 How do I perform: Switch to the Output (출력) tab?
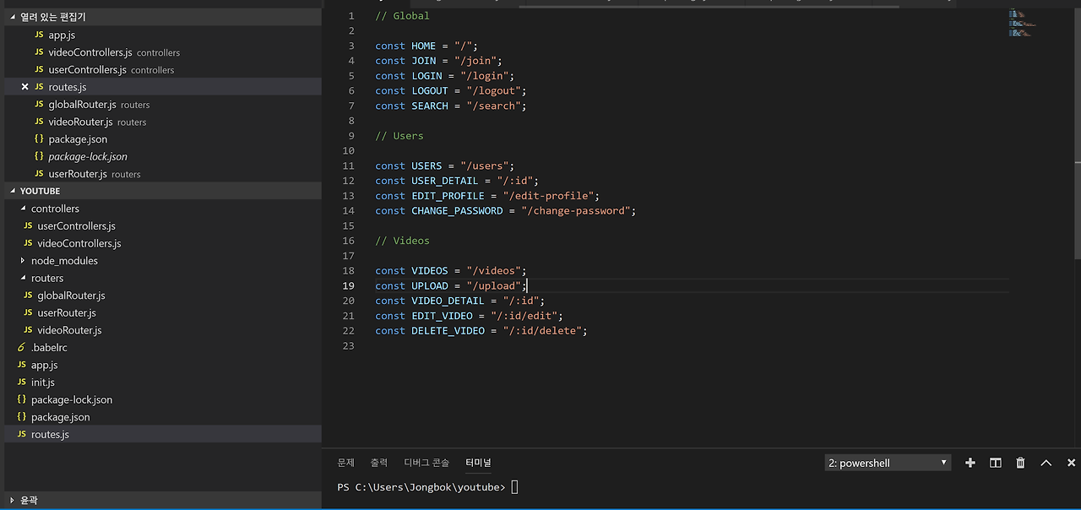click(x=378, y=463)
